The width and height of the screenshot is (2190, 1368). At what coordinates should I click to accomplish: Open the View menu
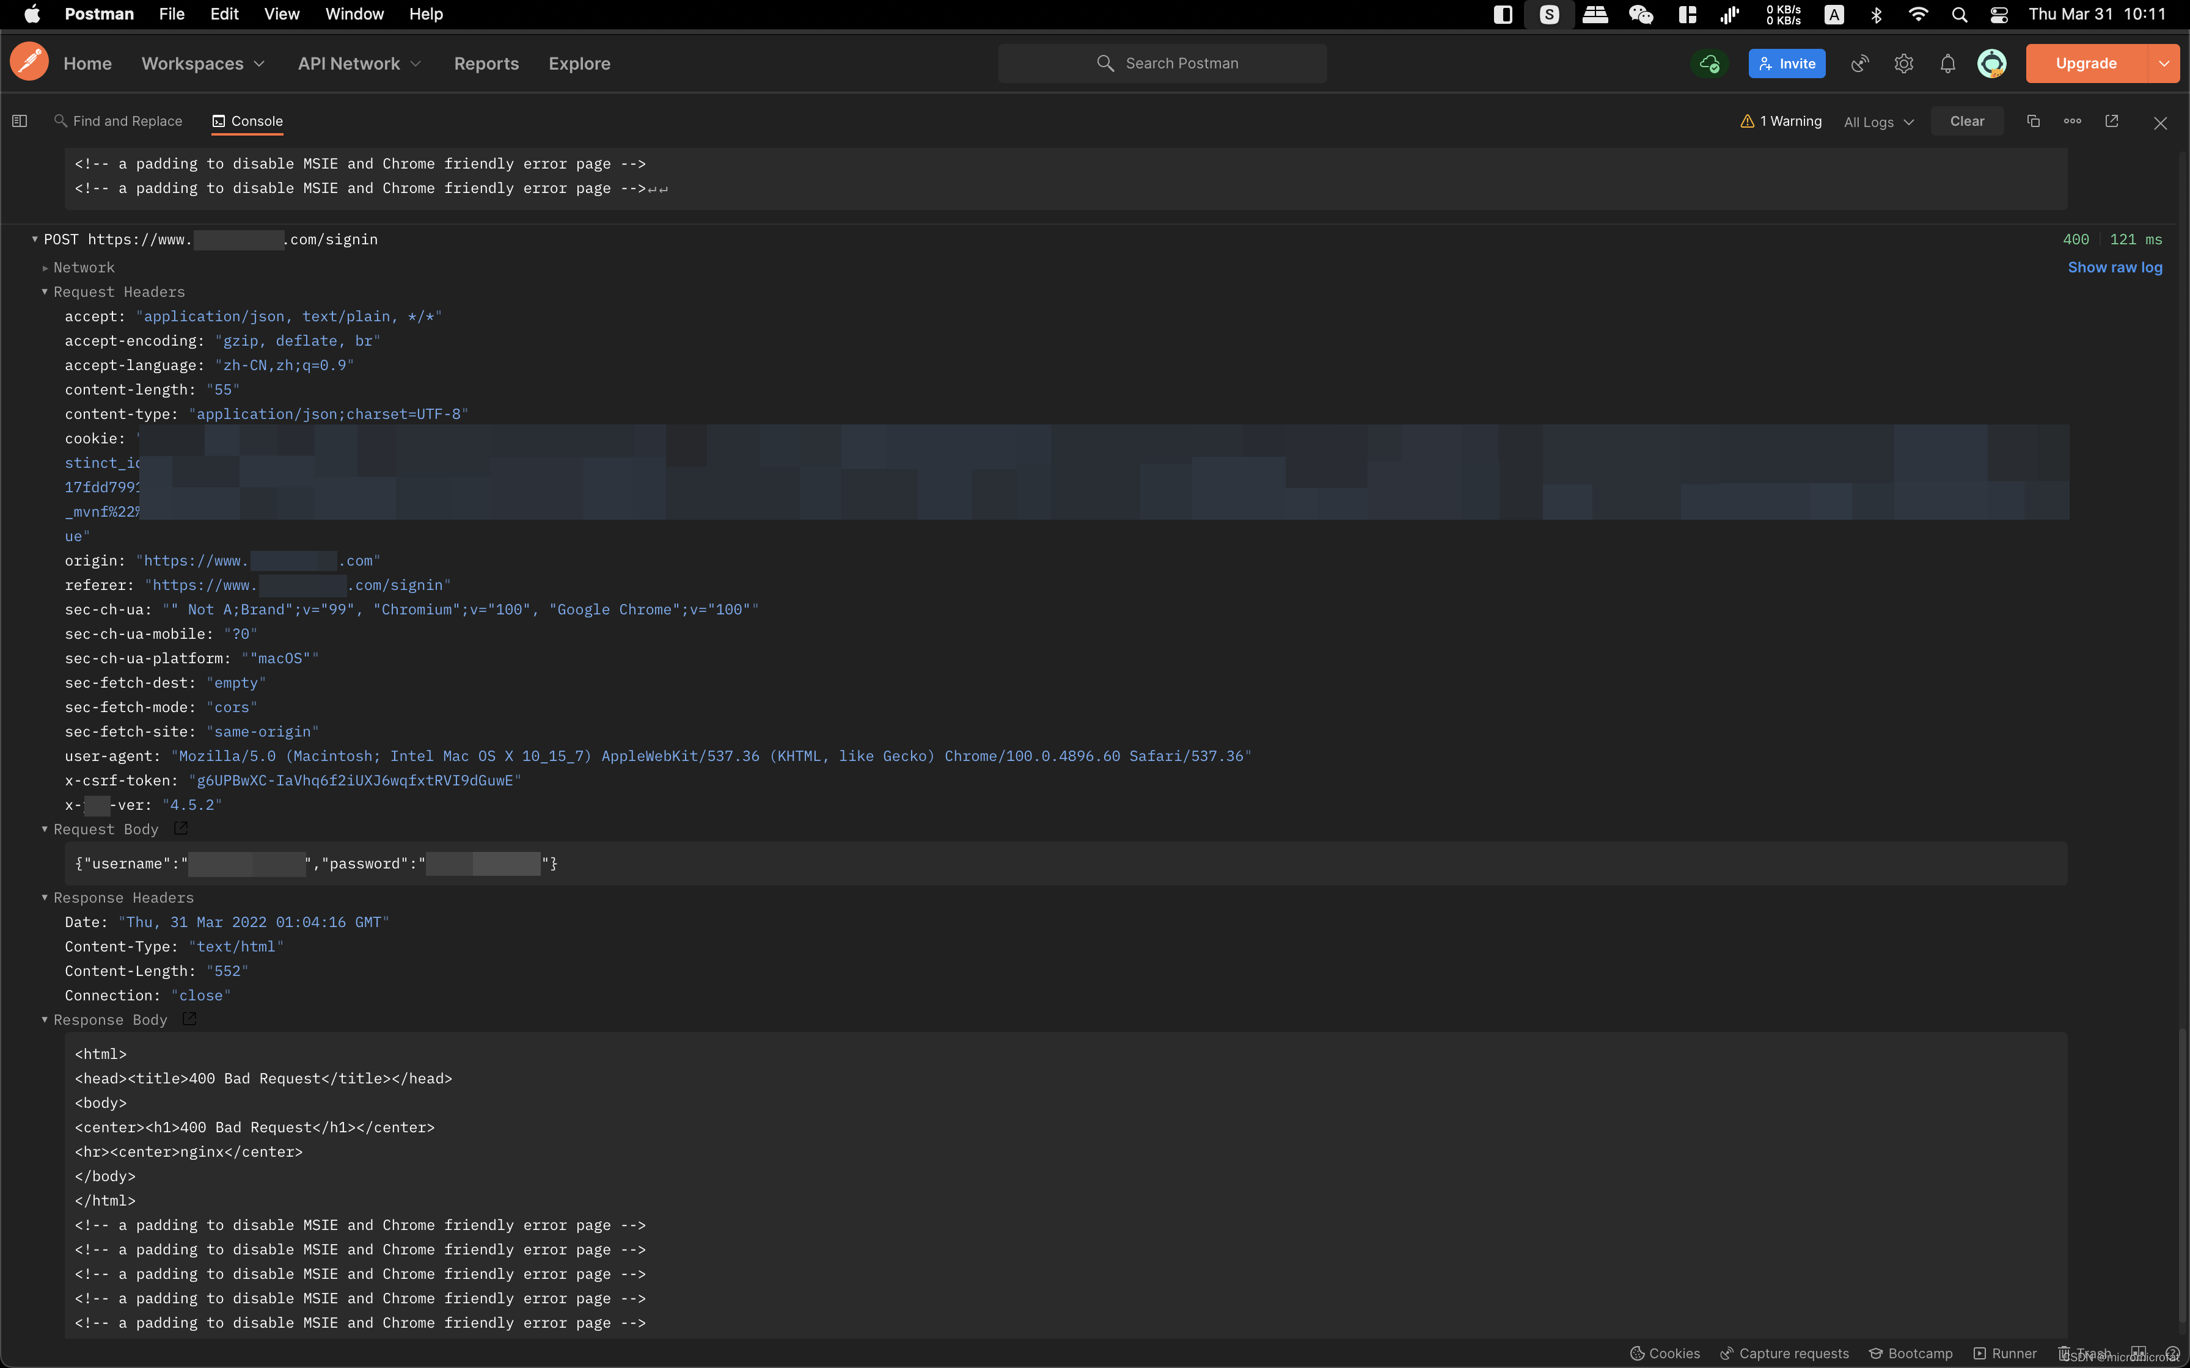coord(282,15)
